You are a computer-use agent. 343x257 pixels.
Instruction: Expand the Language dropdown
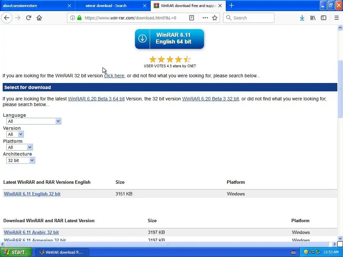34,121
